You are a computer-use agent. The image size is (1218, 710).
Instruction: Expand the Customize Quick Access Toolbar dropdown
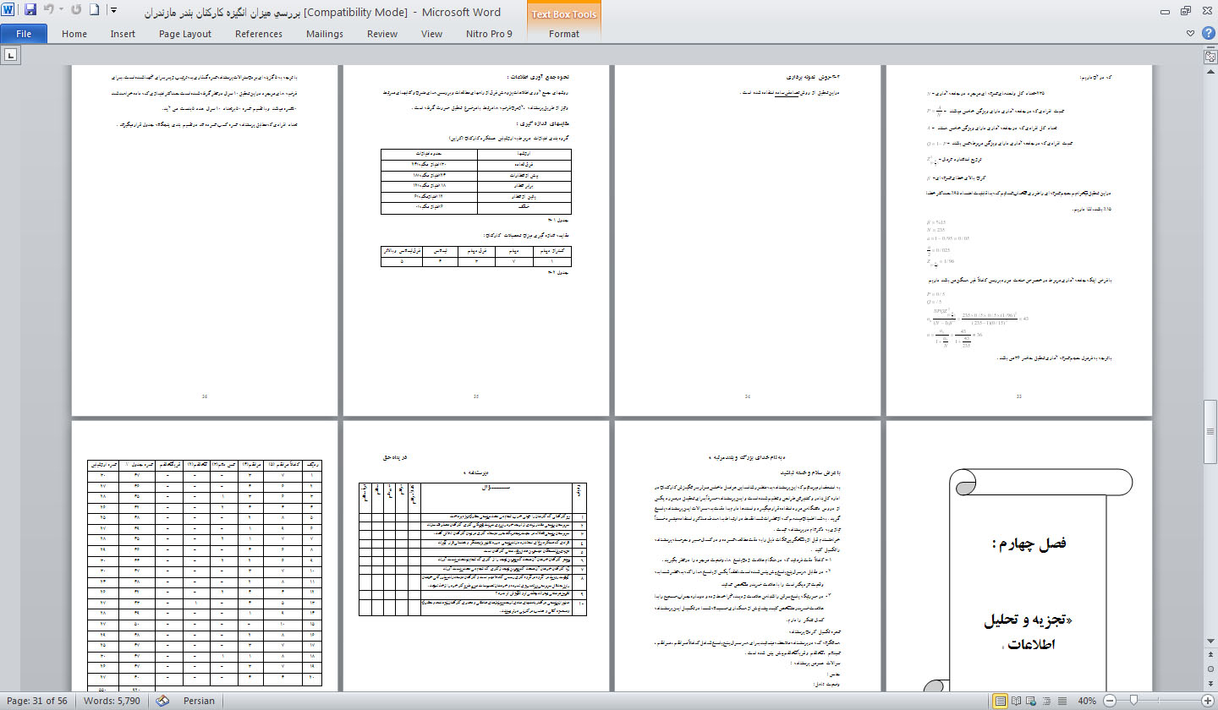(114, 11)
